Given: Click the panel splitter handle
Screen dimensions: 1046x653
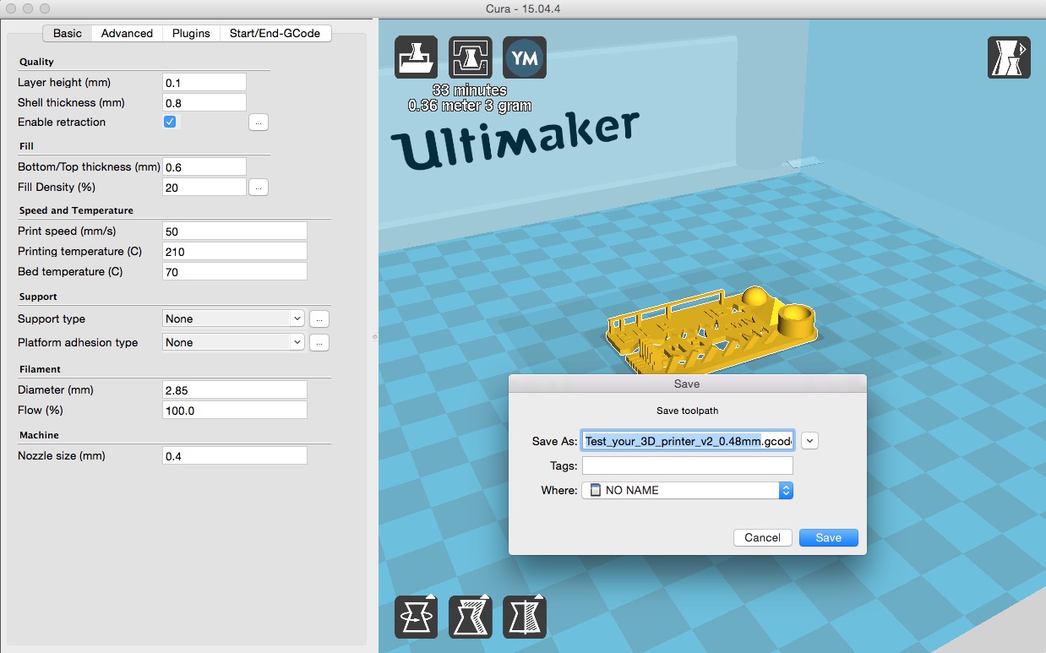Looking at the screenshot, I should (x=373, y=337).
